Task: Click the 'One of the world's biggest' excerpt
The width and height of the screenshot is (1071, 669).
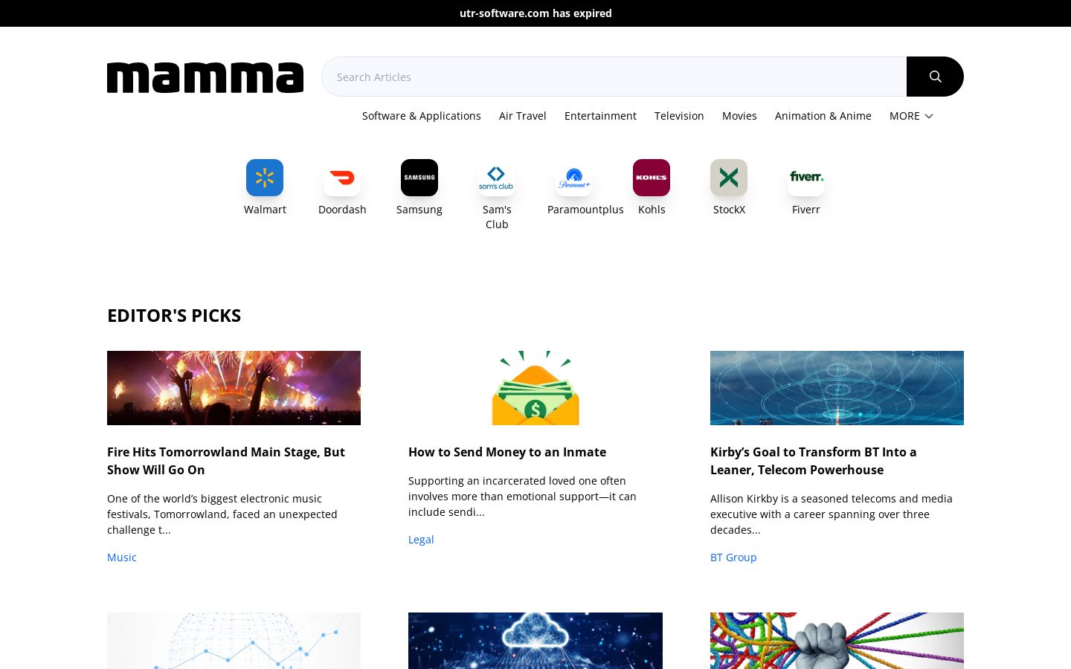Action: 222,514
